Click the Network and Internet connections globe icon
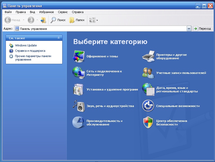The height and width of the screenshot is (162, 215). (x=79, y=73)
